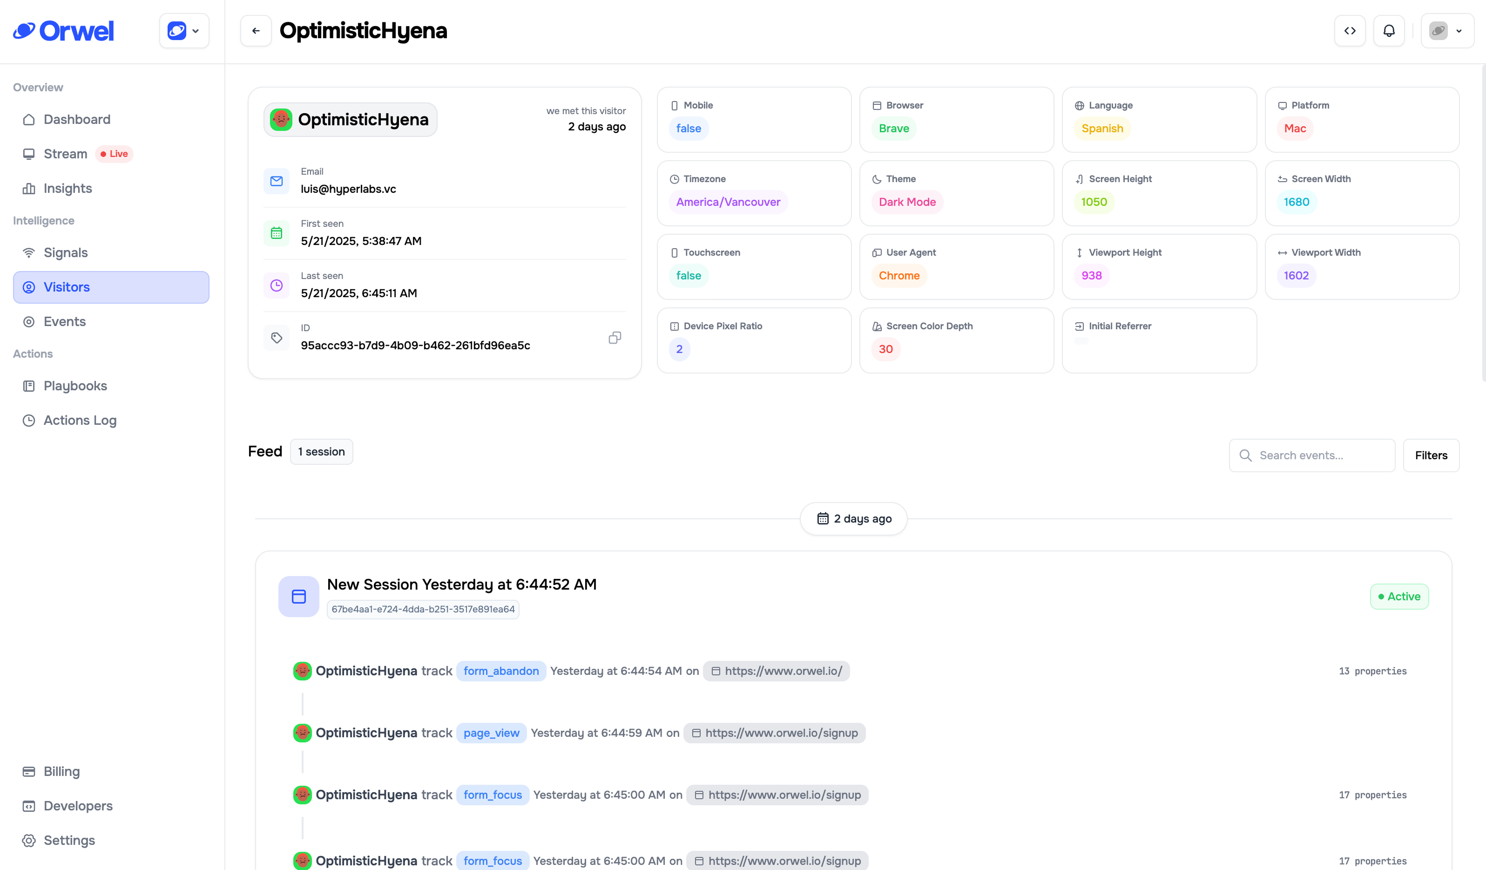This screenshot has height=870, width=1486.
Task: Open the workspace switcher dropdown
Action: point(184,30)
